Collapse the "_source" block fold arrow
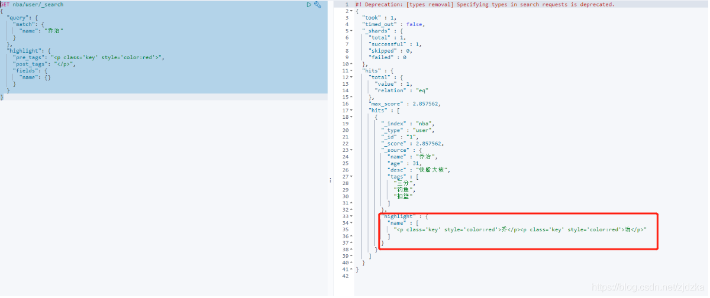The image size is (710, 298). click(x=351, y=150)
